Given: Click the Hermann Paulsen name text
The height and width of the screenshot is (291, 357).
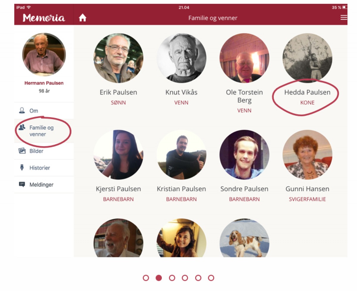Looking at the screenshot, I should click(44, 83).
